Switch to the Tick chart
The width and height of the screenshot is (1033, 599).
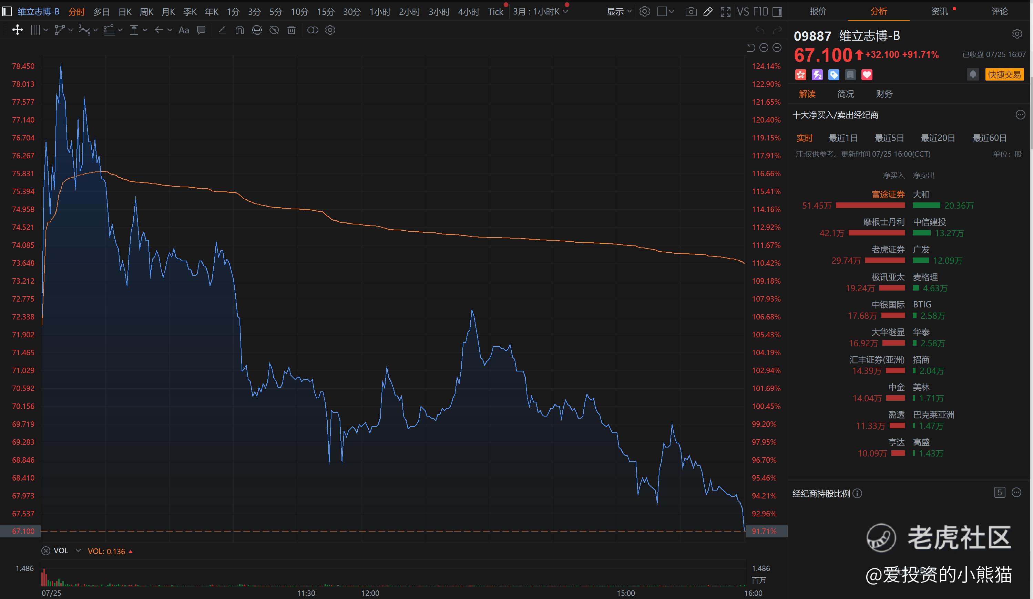click(495, 12)
